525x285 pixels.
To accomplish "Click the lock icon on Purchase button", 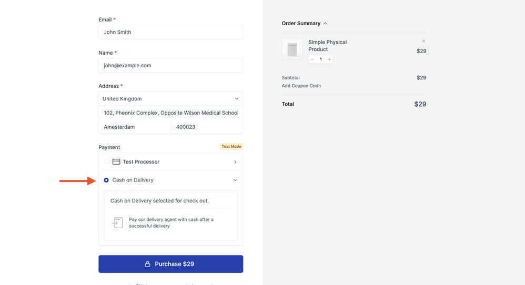I will 148,264.
